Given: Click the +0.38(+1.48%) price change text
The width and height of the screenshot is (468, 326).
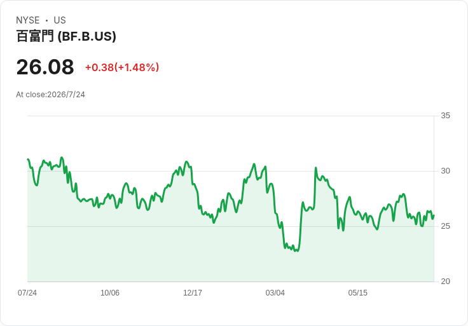Looking at the screenshot, I should coord(122,67).
